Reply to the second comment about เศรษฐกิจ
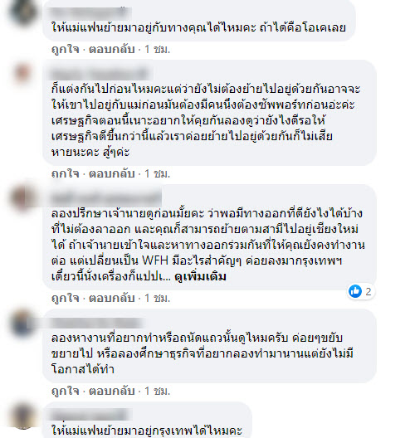Image resolution: width=410 pixels, height=438 pixels. tap(112, 173)
